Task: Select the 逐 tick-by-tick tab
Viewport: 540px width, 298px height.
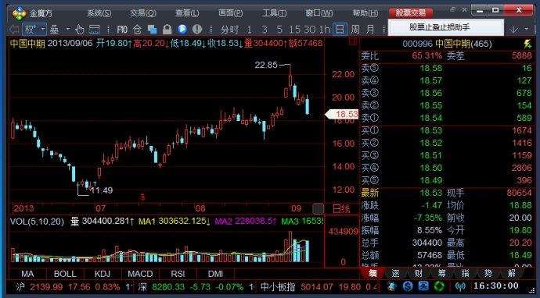Action: [x=396, y=273]
